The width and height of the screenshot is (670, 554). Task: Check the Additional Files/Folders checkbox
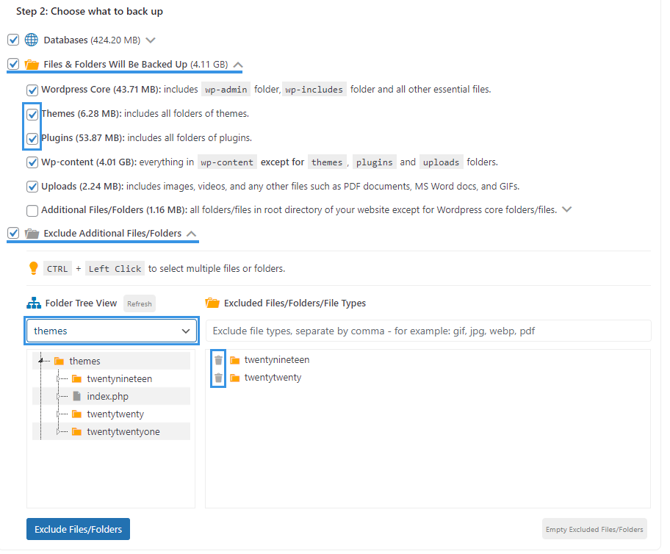[x=32, y=211]
